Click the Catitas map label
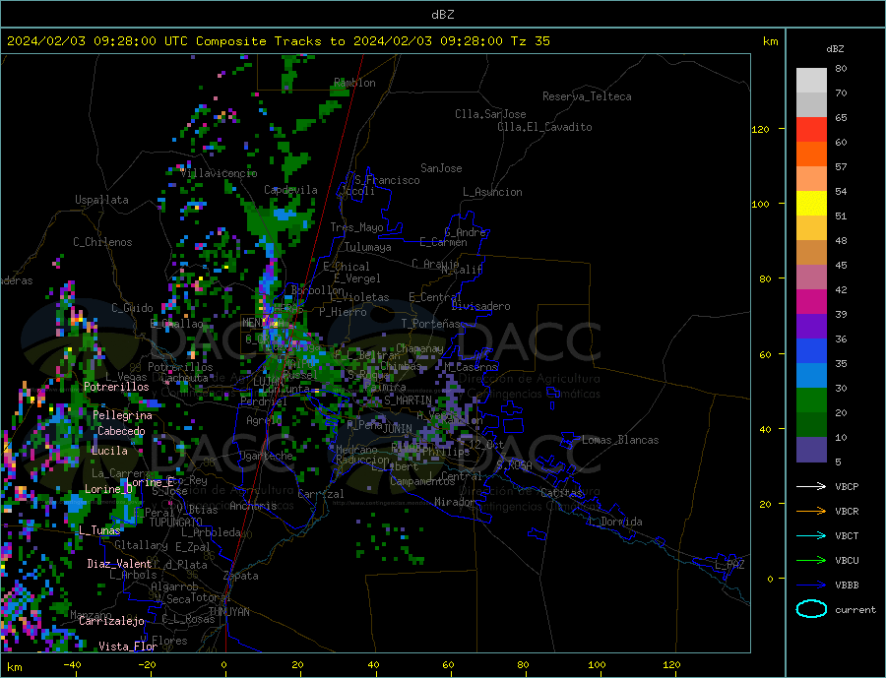 click(562, 493)
